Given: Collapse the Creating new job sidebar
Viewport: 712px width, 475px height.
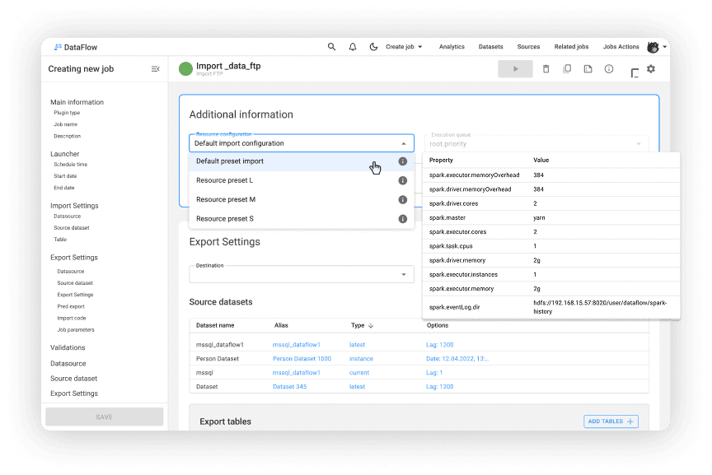Looking at the screenshot, I should (156, 69).
